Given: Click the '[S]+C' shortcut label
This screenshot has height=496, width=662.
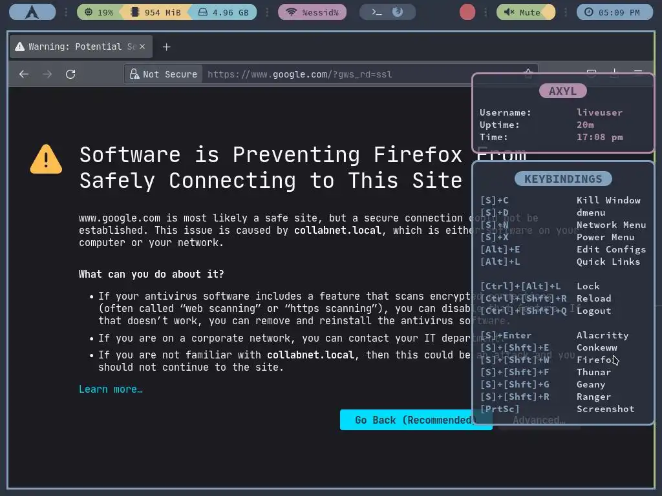Looking at the screenshot, I should coord(494,200).
